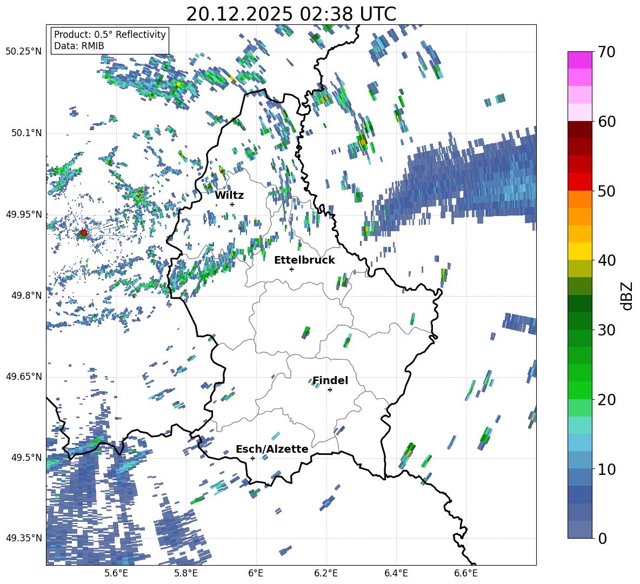Screen dimensions: 640x584
Task: Click the 5.6°E longitude label
Action: [x=116, y=573]
